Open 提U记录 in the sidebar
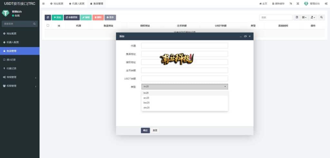The image size is (330, 158). click(20, 60)
